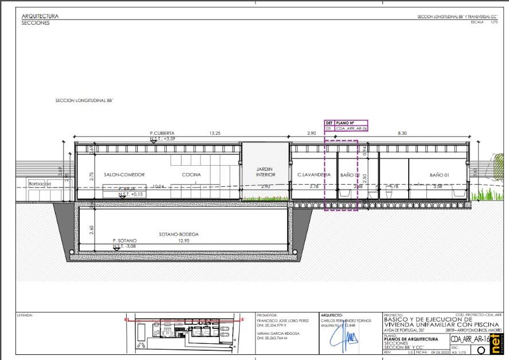
Task: Click the left basement drain pipe circle
Action: coord(72,252)
